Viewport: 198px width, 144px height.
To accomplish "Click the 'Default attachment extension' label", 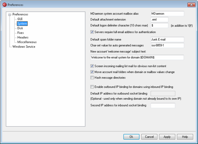I will [x=108, y=19].
